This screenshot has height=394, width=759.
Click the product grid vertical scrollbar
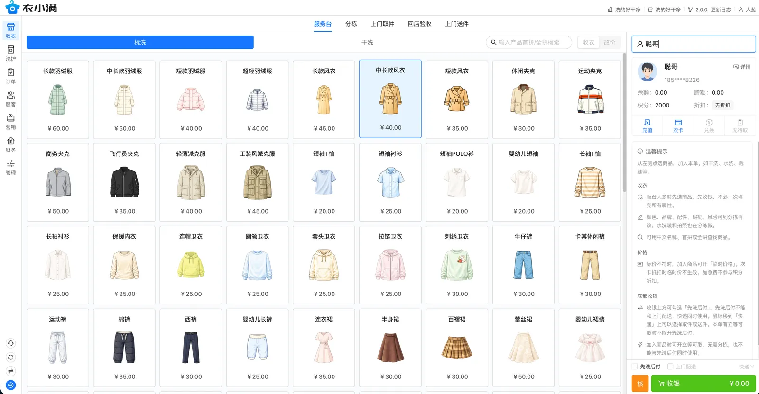(x=624, y=123)
